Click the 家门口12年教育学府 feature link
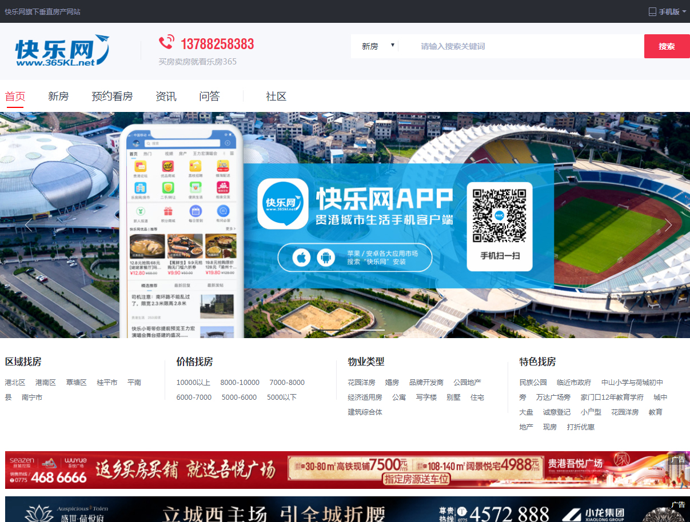The height and width of the screenshot is (522, 690). click(612, 397)
